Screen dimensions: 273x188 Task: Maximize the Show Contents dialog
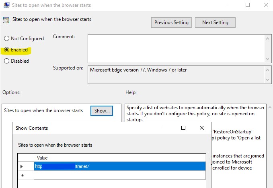pyautogui.click(x=183, y=128)
